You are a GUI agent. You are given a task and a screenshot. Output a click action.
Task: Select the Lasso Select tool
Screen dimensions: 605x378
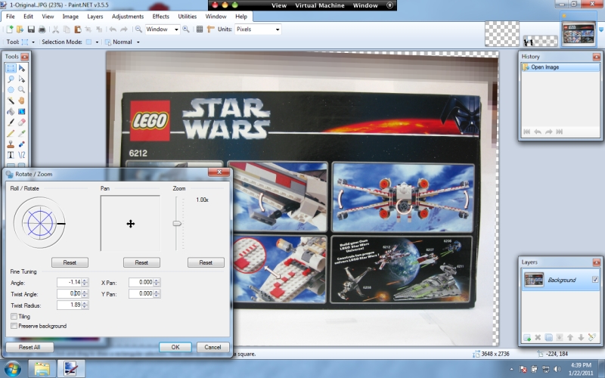pos(11,79)
